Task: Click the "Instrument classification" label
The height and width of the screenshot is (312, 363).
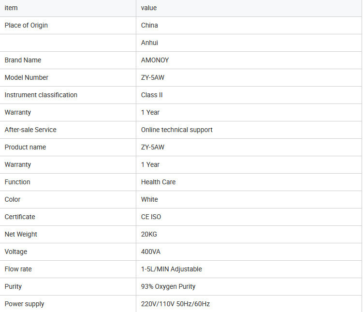Action: 41,95
